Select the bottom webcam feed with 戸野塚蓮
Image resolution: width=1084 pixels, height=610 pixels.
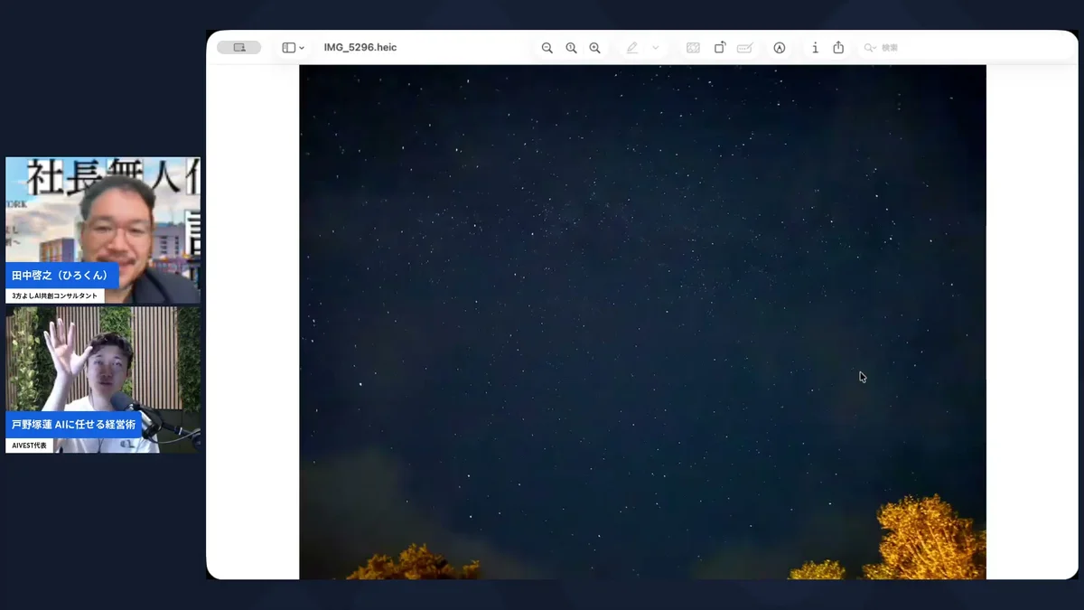(103, 380)
